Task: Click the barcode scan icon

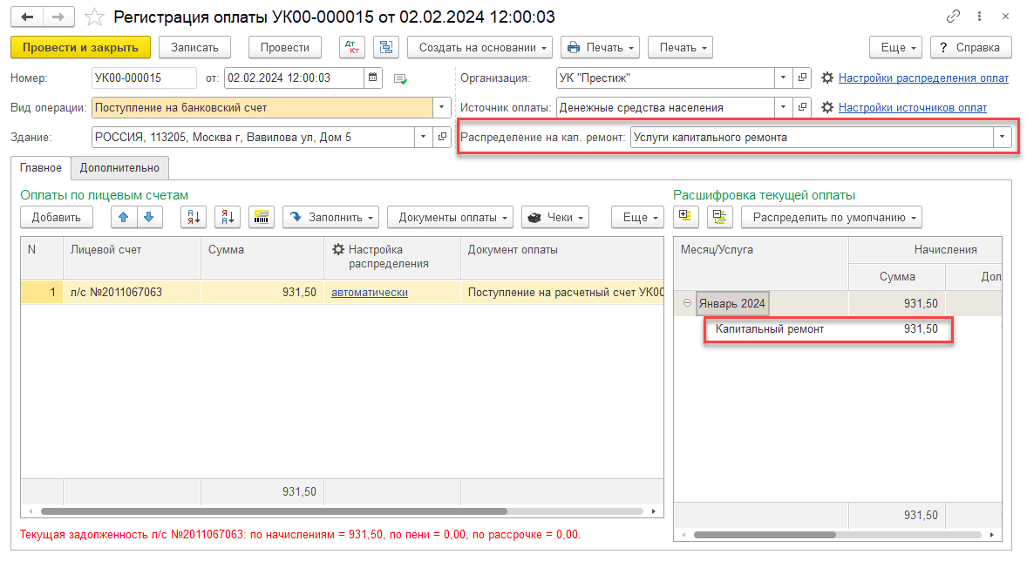Action: (x=261, y=217)
